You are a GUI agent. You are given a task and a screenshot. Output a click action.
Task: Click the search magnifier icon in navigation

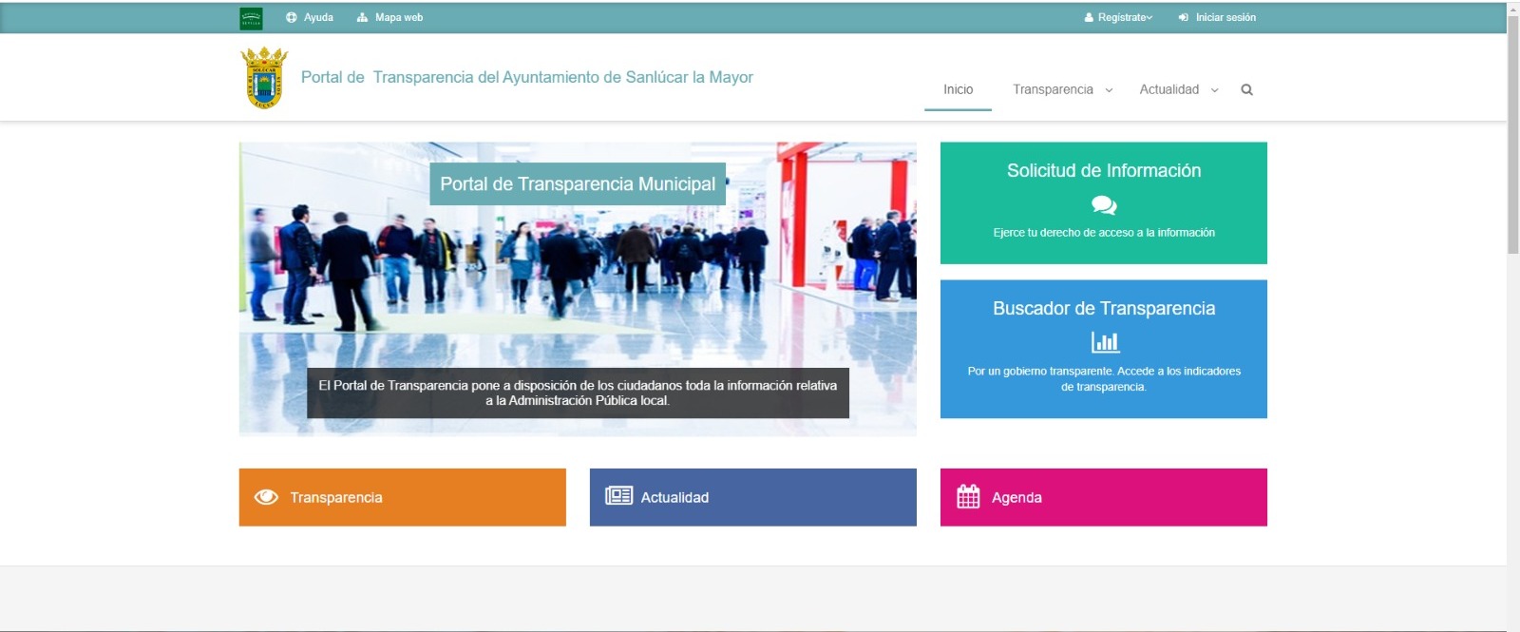[1246, 90]
